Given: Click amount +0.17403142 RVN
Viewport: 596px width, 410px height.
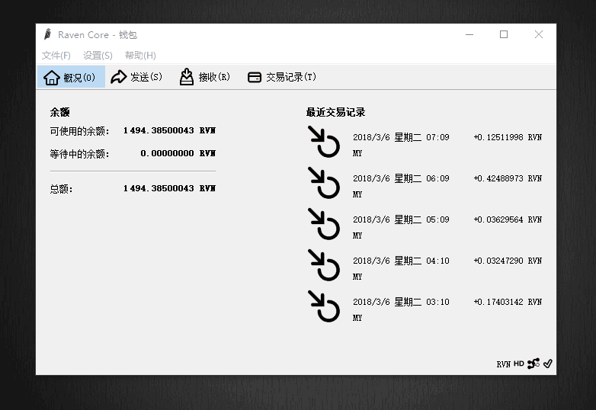Looking at the screenshot, I should pos(508,302).
